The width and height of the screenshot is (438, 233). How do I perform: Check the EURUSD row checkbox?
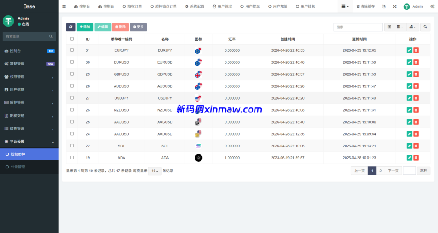point(72,62)
